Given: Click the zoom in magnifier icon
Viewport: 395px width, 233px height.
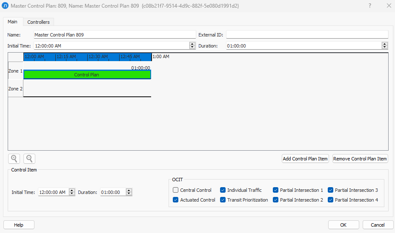Looking at the screenshot, I should point(14,159).
